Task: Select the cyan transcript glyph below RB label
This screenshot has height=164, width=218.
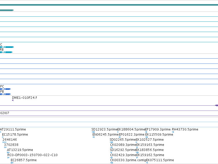Action: (6, 52)
